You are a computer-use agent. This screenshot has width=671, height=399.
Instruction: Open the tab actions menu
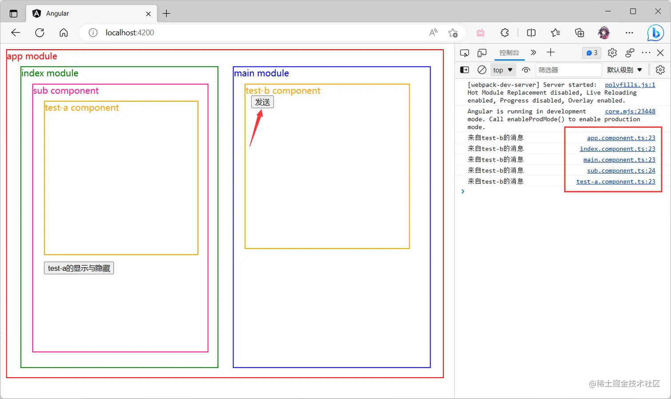pyautogui.click(x=13, y=13)
